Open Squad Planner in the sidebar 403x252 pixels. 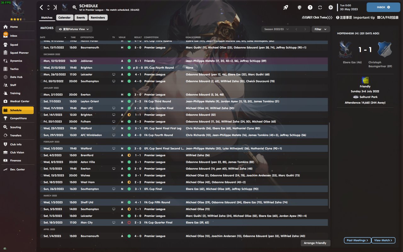(x=18, y=53)
